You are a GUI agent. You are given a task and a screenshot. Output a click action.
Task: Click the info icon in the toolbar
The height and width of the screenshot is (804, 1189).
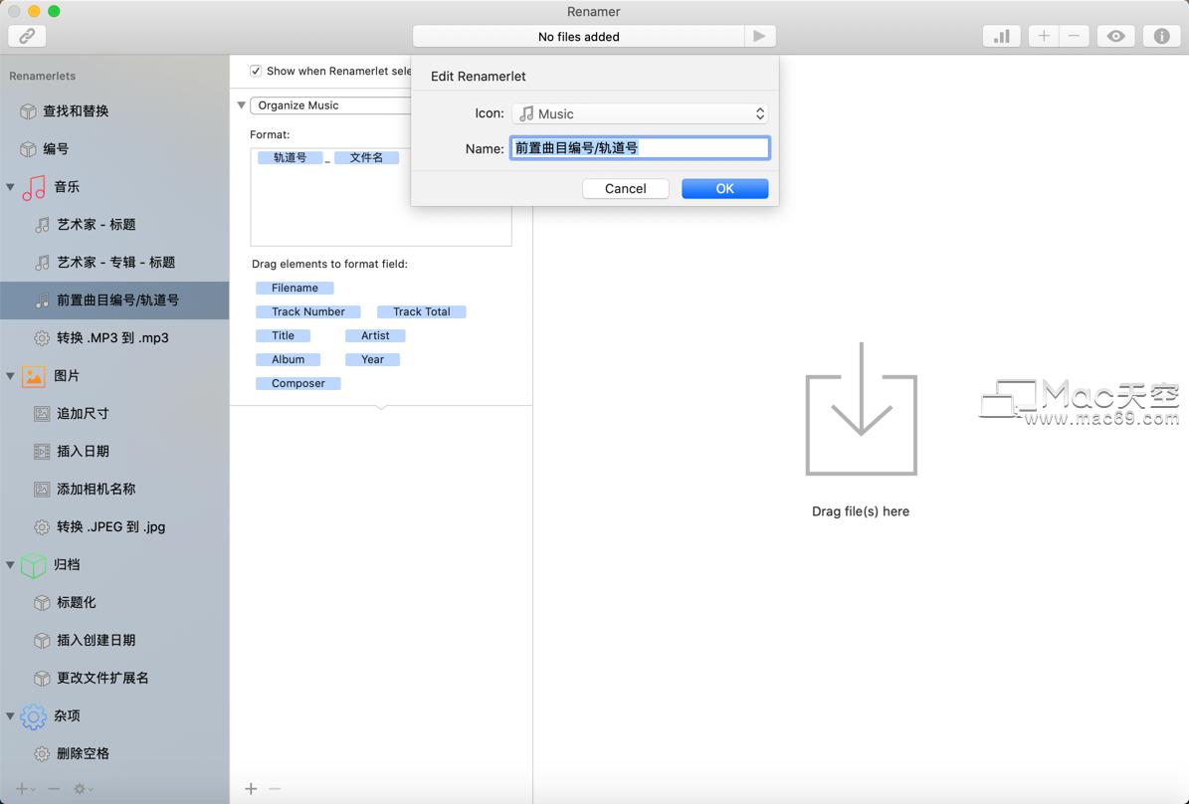pyautogui.click(x=1160, y=36)
